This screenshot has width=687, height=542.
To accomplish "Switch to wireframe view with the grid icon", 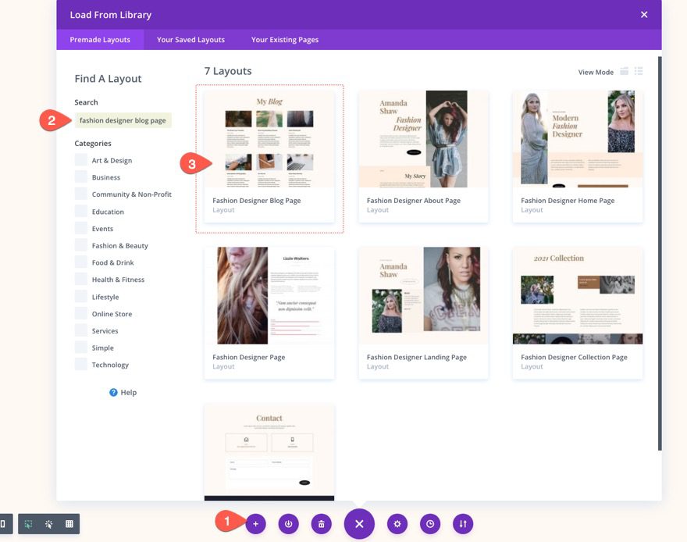I will (x=69, y=524).
